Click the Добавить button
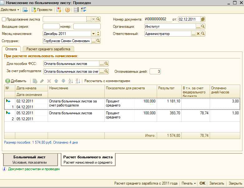244x188 pixels. tap(16, 81)
